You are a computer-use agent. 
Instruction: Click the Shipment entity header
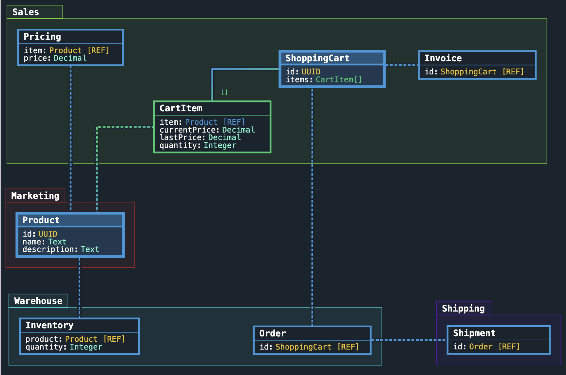(x=474, y=333)
